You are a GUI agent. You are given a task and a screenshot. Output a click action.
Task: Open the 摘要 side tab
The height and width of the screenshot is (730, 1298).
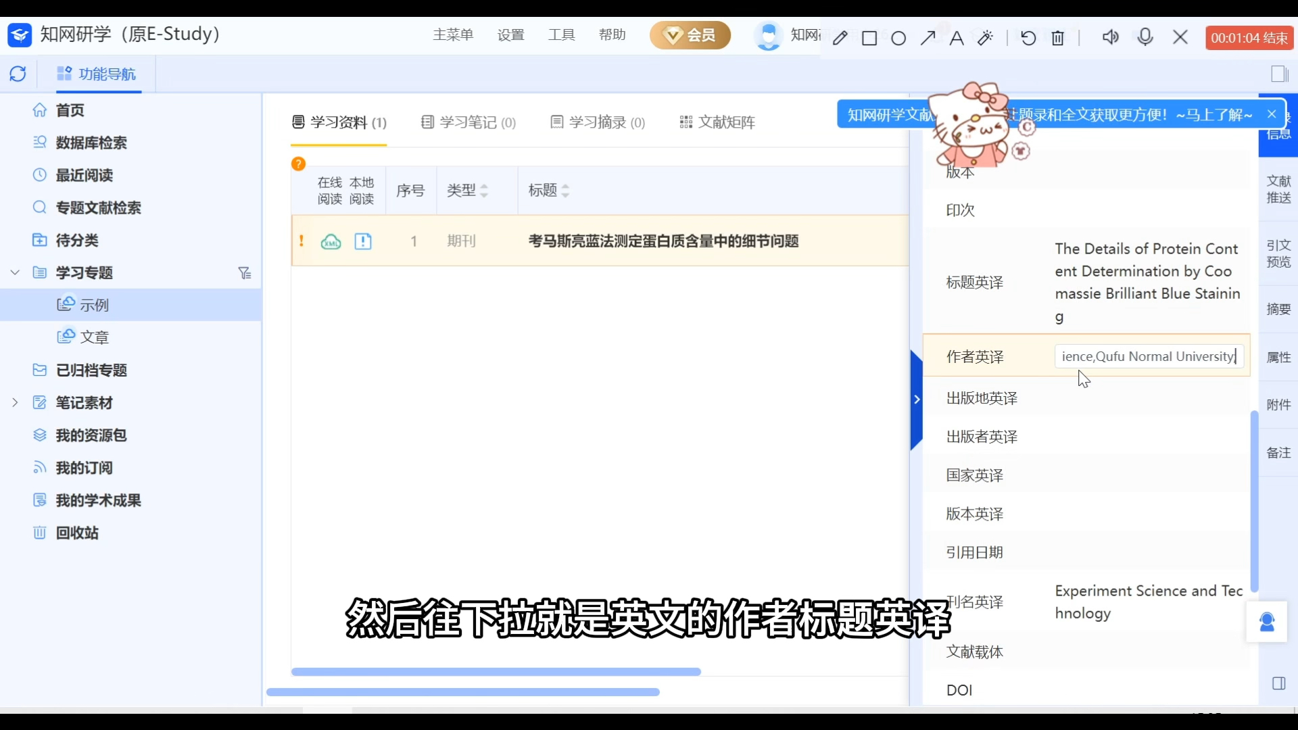pyautogui.click(x=1278, y=309)
